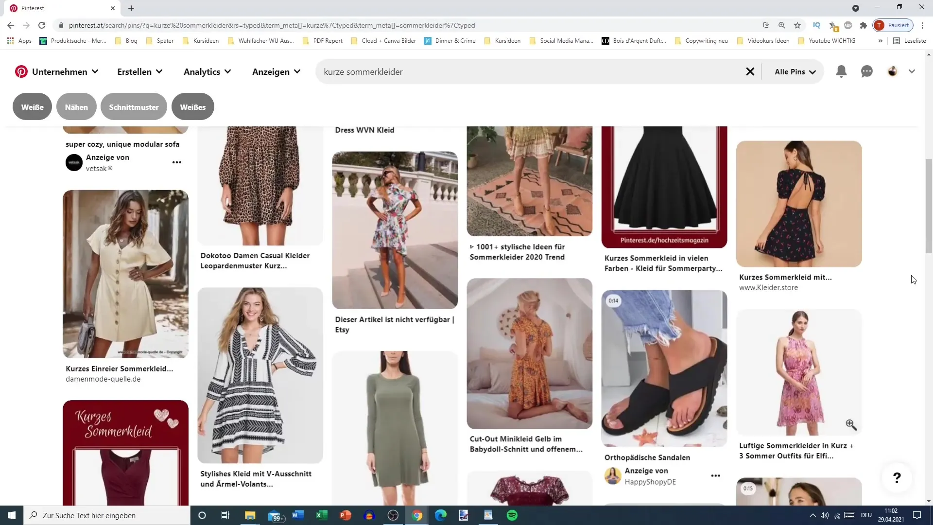Toggle the 'Alle Pins' dropdown filter
933x525 pixels.
point(795,71)
